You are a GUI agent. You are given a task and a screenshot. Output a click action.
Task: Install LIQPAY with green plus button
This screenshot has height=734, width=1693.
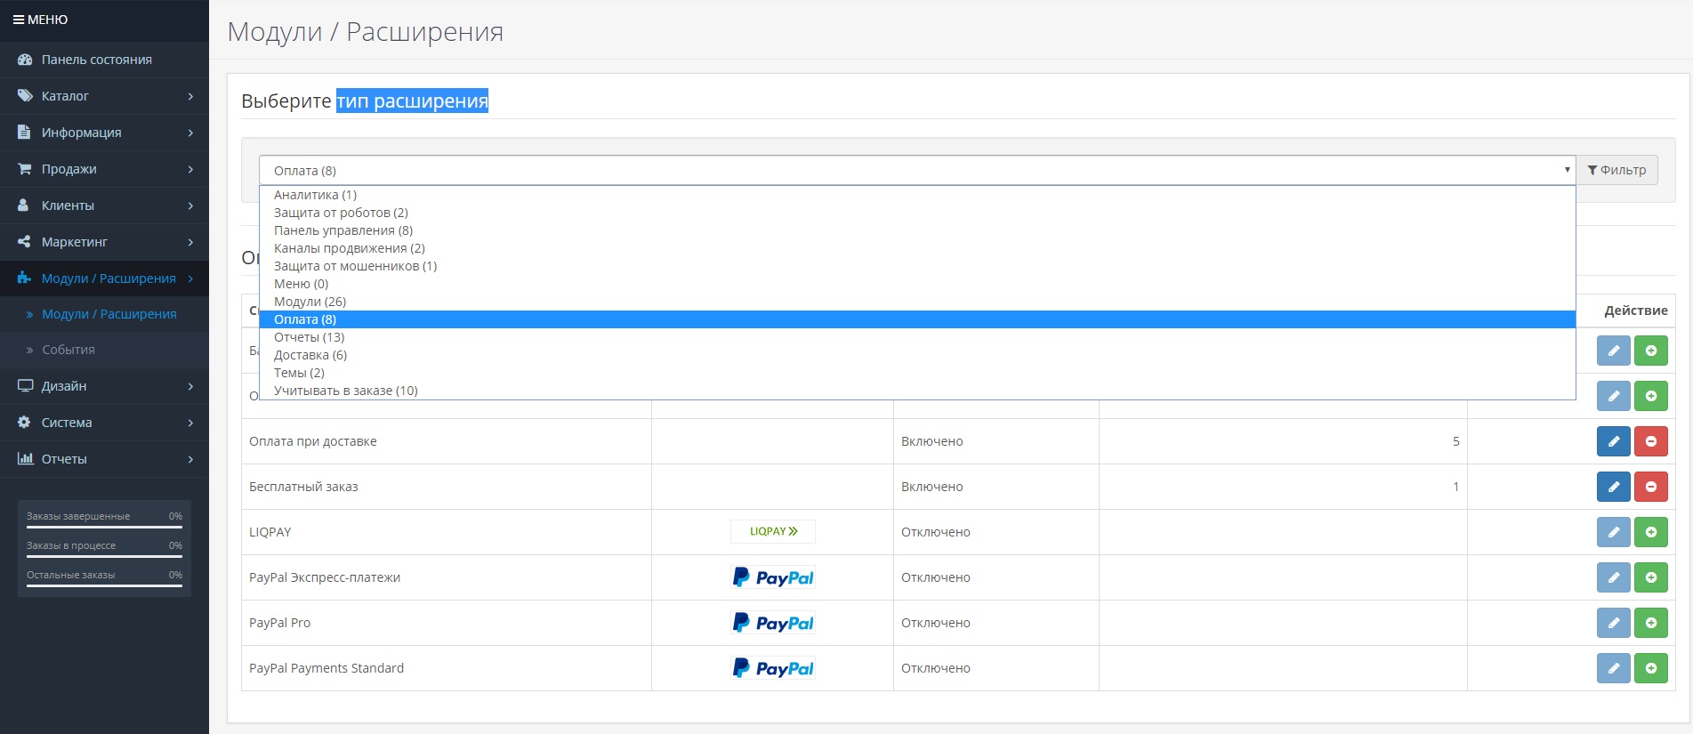(1650, 532)
